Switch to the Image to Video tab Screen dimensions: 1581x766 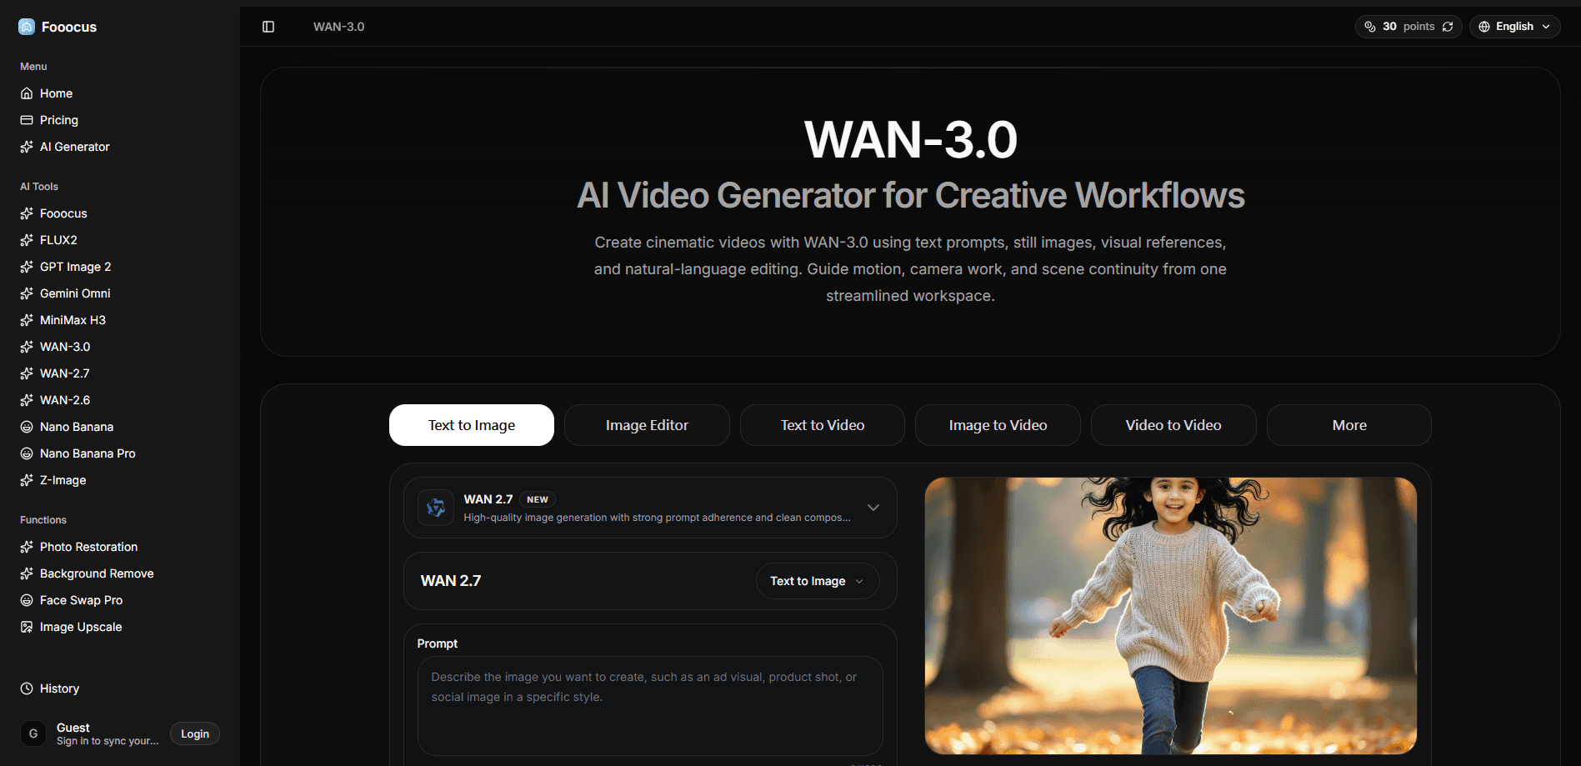coord(998,425)
